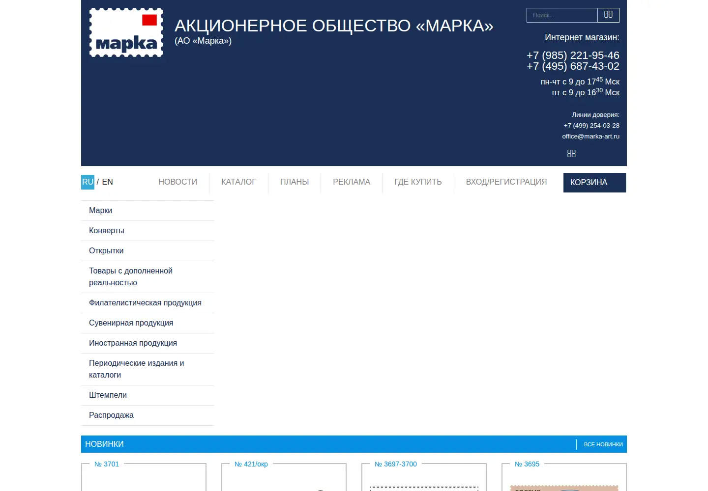This screenshot has width=708, height=491.
Task: Click the search submit icon button
Action: click(x=608, y=15)
